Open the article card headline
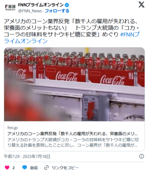 tap(73, 134)
